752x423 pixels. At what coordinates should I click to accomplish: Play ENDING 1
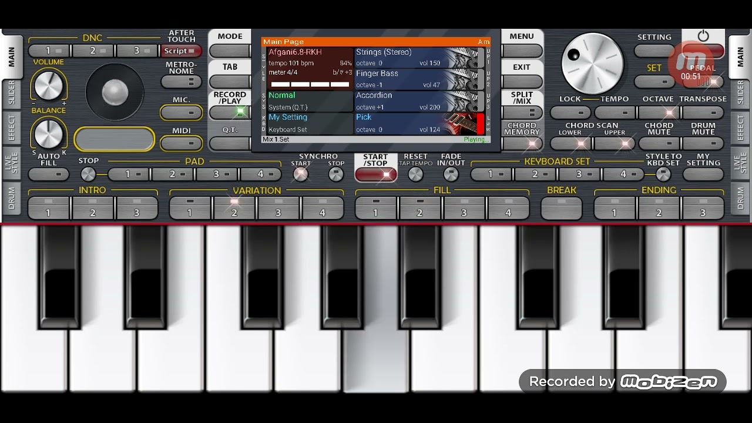(615, 209)
